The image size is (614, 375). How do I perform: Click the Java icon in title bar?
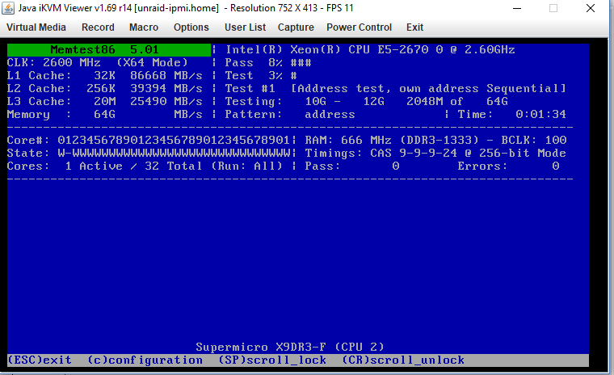coord(8,8)
